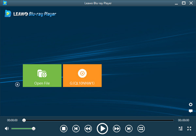Click the Stop button

(64, 128)
